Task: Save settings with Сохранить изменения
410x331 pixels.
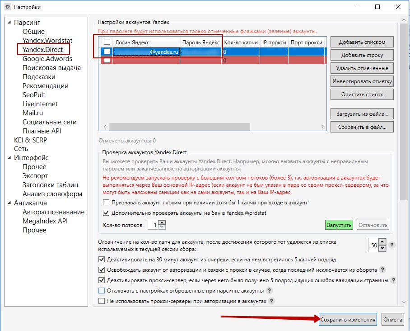Action: point(348,320)
